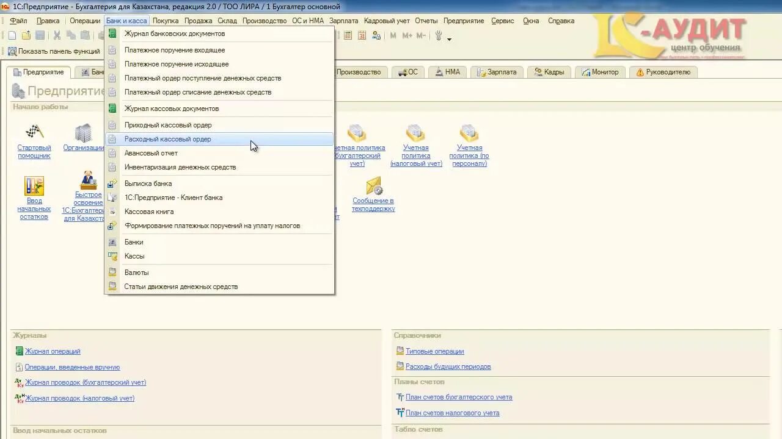Viewport: 782px width, 439px height.
Task: Open the Отчеты menu
Action: point(426,21)
